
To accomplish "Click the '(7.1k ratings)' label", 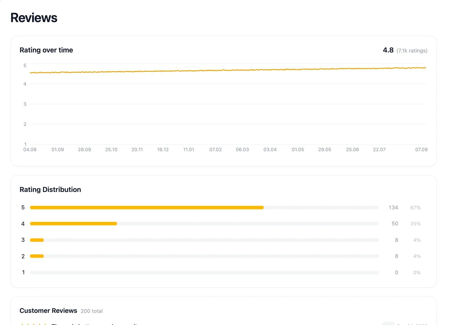I will pos(412,51).
